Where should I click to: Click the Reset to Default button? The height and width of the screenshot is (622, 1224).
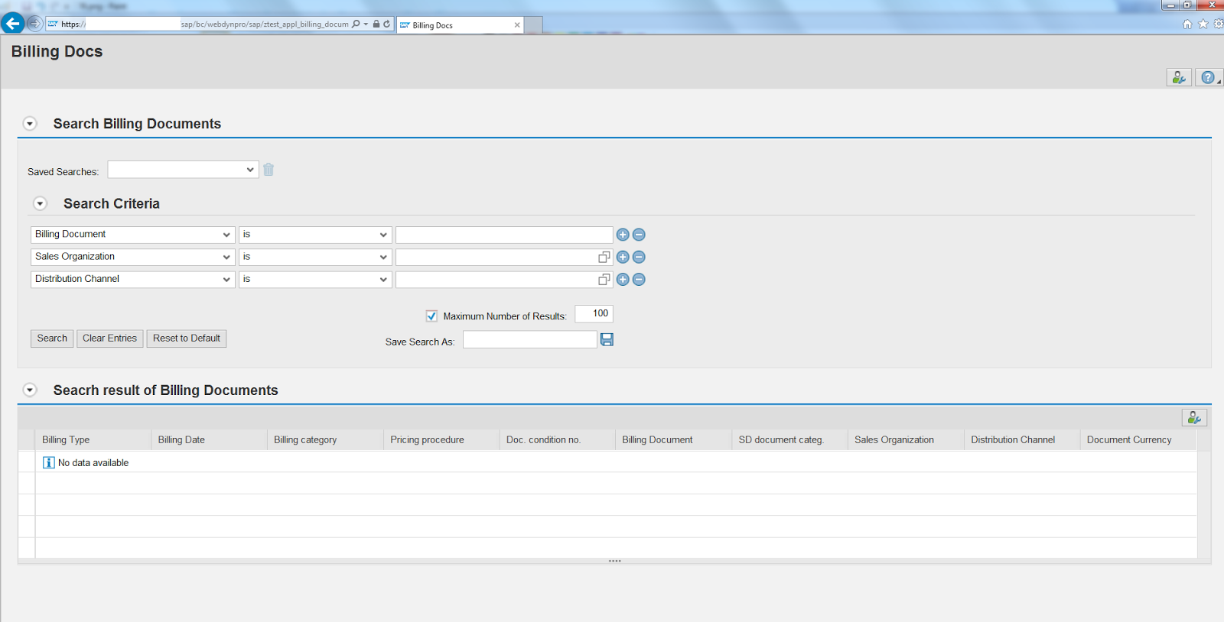[x=187, y=339]
